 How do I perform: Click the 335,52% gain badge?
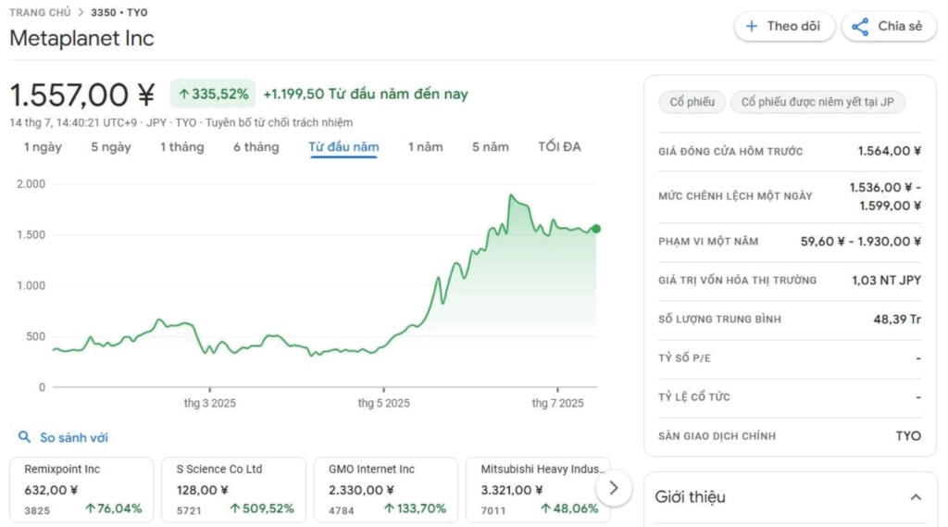tap(213, 94)
